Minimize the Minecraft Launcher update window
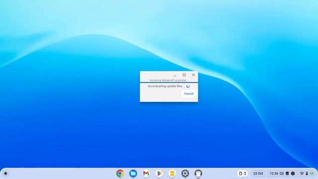The image size is (318, 179). pyautogui.click(x=175, y=75)
